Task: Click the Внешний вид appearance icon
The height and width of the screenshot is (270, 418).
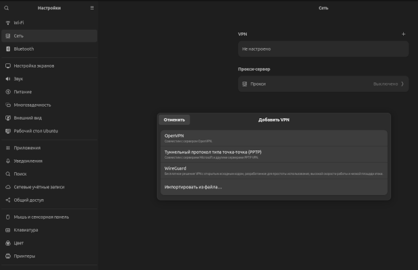Action: point(8,118)
